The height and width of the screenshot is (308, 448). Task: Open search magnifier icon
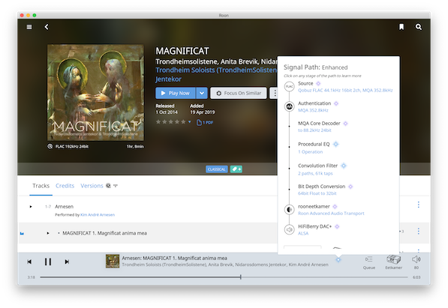click(418, 27)
